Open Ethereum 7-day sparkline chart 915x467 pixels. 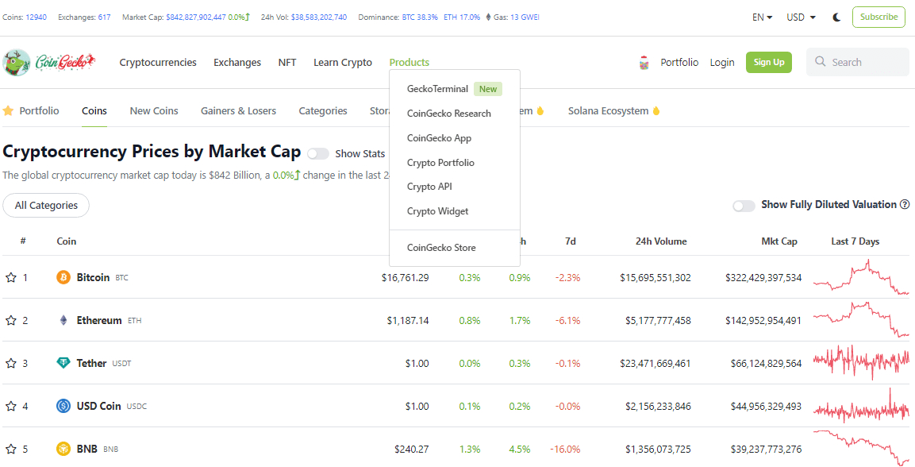click(x=861, y=320)
